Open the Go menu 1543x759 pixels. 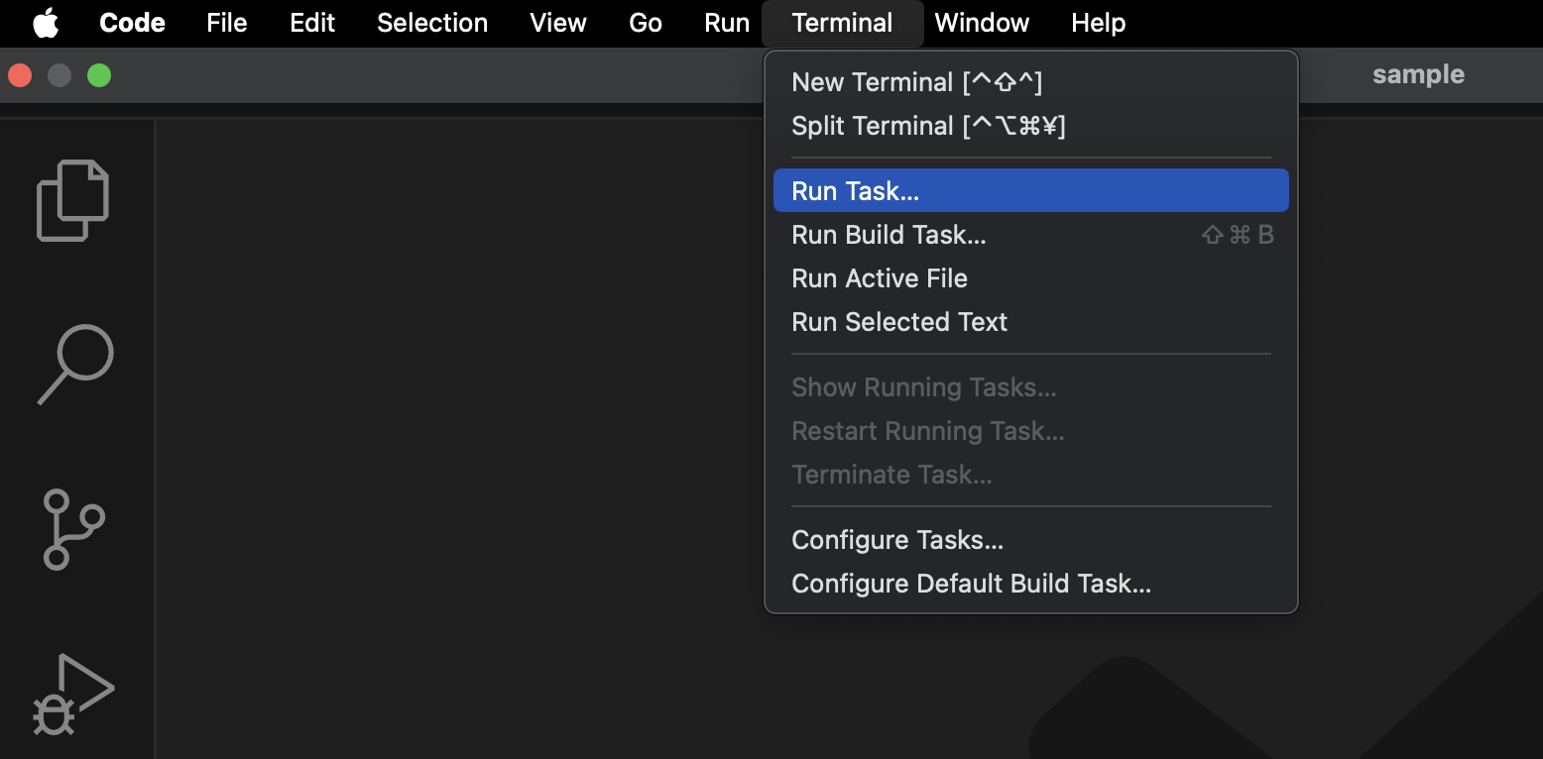point(645,22)
